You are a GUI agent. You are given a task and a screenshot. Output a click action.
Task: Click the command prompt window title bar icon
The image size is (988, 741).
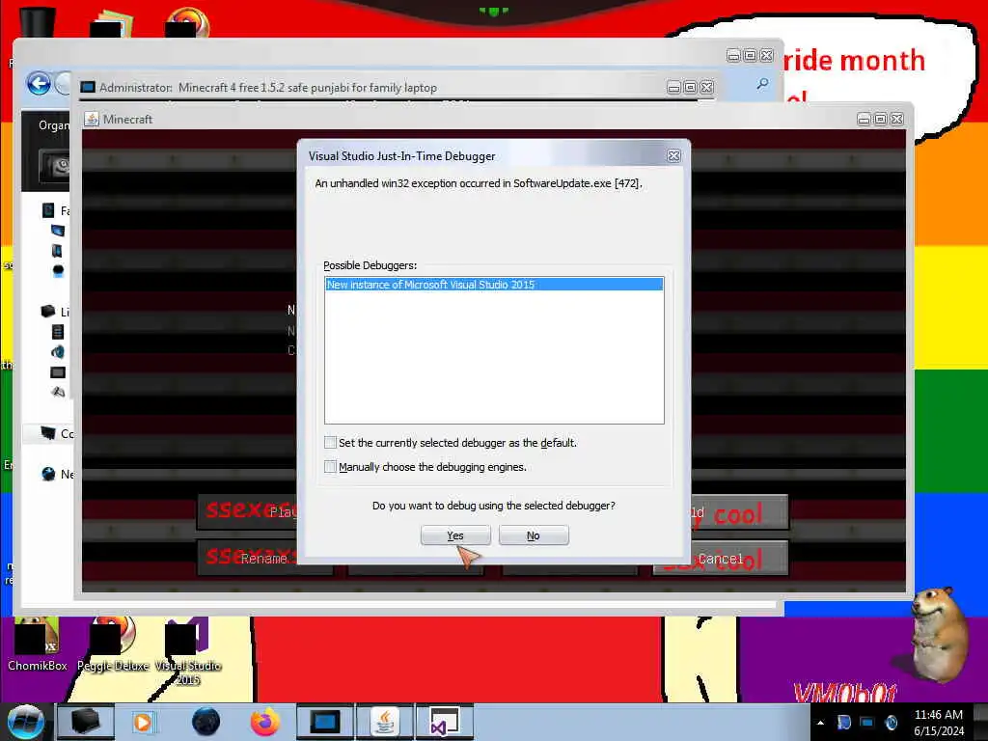click(x=88, y=87)
